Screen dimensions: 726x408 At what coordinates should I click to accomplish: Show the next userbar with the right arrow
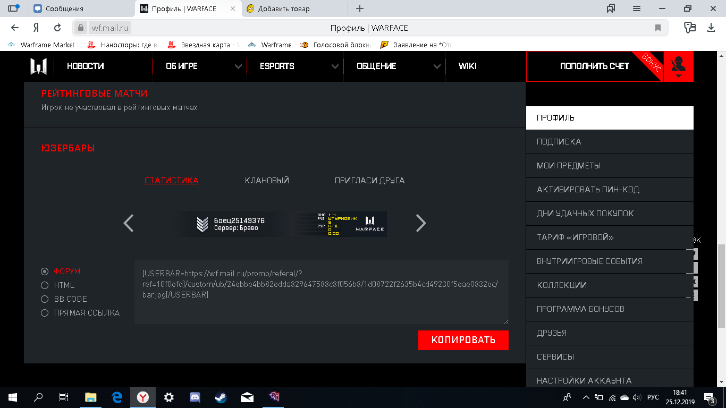tap(420, 223)
